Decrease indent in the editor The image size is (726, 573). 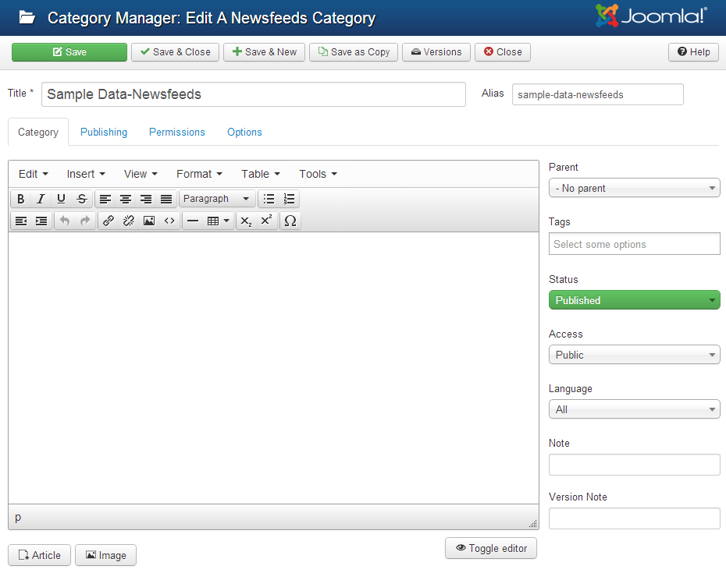[x=21, y=221]
